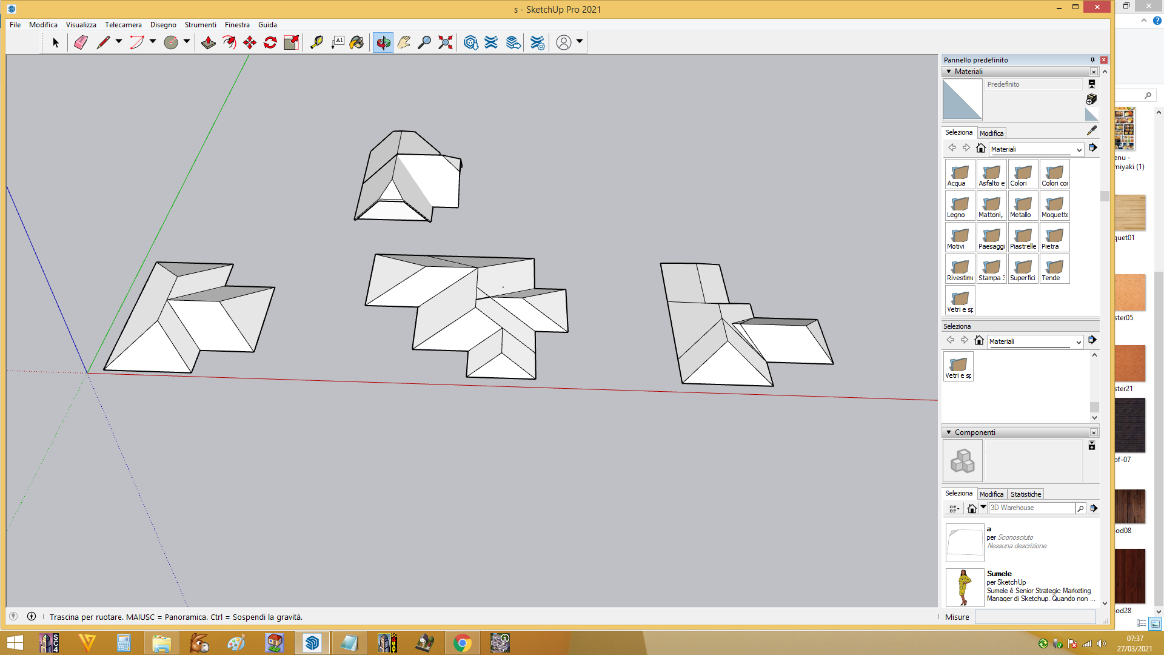Pick the material eyedropper sample tool
This screenshot has width=1164, height=655.
click(1092, 130)
